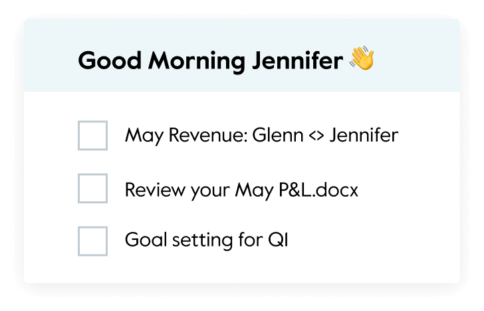The width and height of the screenshot is (484, 311).
Task: Click the word Jennifer in the greeting
Action: (298, 60)
